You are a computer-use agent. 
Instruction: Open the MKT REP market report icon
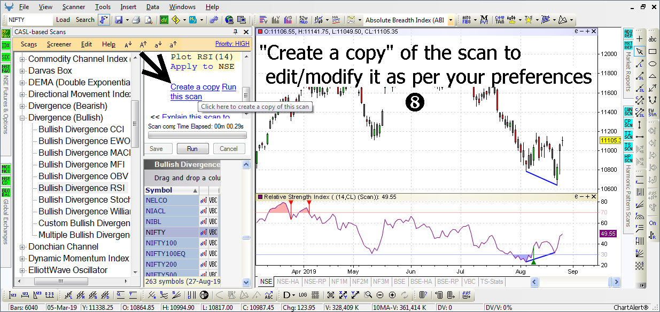(628, 45)
